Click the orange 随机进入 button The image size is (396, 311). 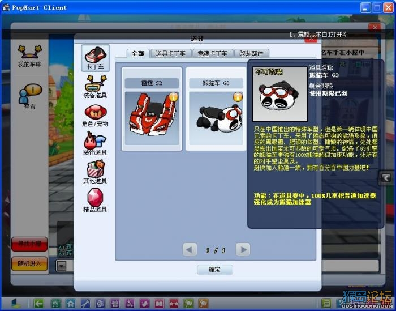coord(29,264)
